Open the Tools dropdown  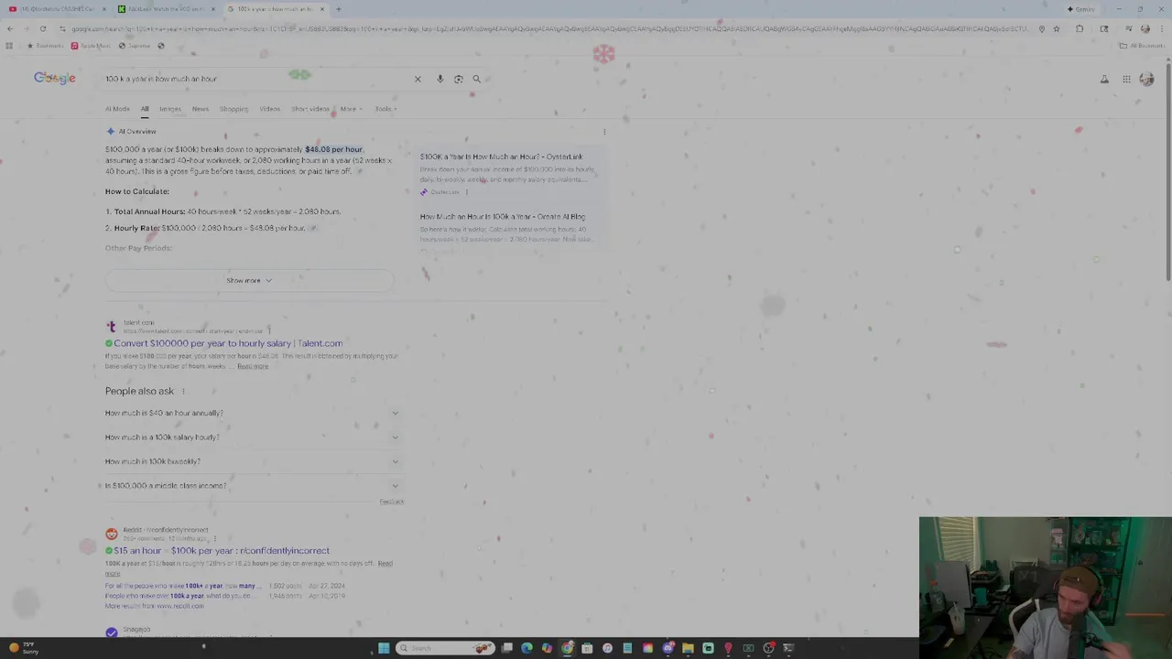pyautogui.click(x=385, y=109)
